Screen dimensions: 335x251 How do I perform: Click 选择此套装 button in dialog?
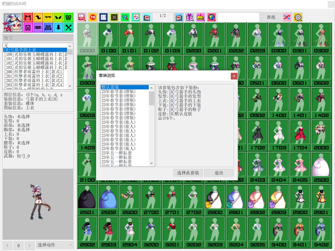point(188,173)
